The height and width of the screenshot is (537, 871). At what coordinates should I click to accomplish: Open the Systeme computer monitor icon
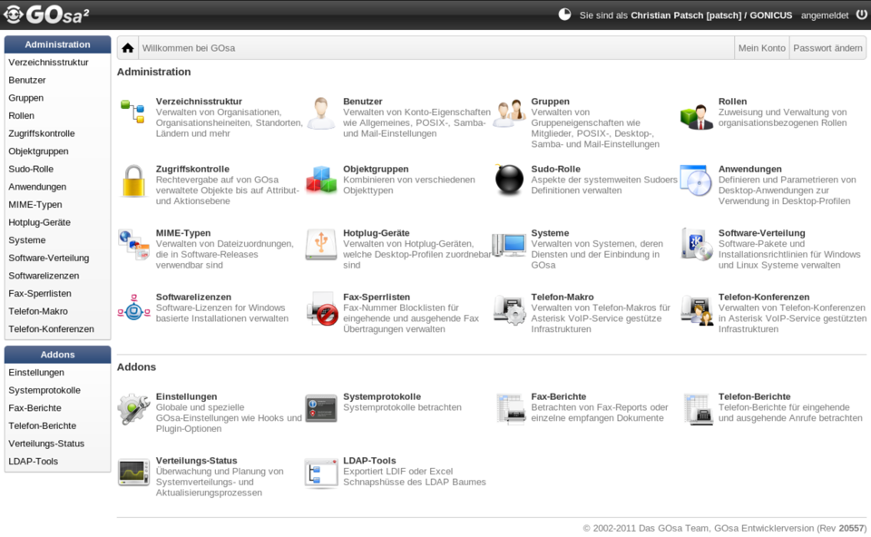(x=509, y=245)
